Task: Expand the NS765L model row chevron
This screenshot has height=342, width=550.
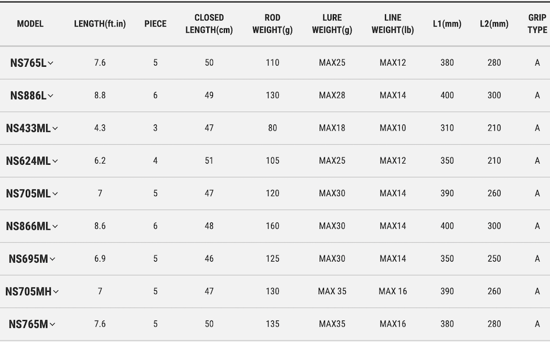Action: click(51, 63)
